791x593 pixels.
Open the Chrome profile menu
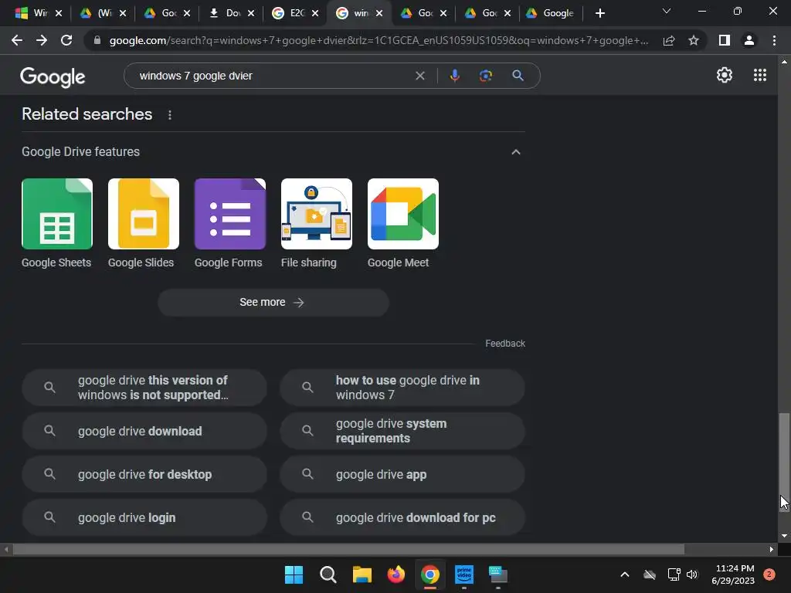(x=749, y=40)
